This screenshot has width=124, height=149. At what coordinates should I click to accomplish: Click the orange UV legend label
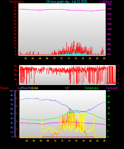pyautogui.click(x=67, y=88)
